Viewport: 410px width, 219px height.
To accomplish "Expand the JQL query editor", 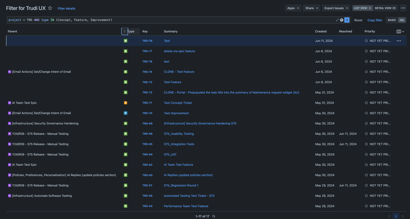I will click(337, 20).
